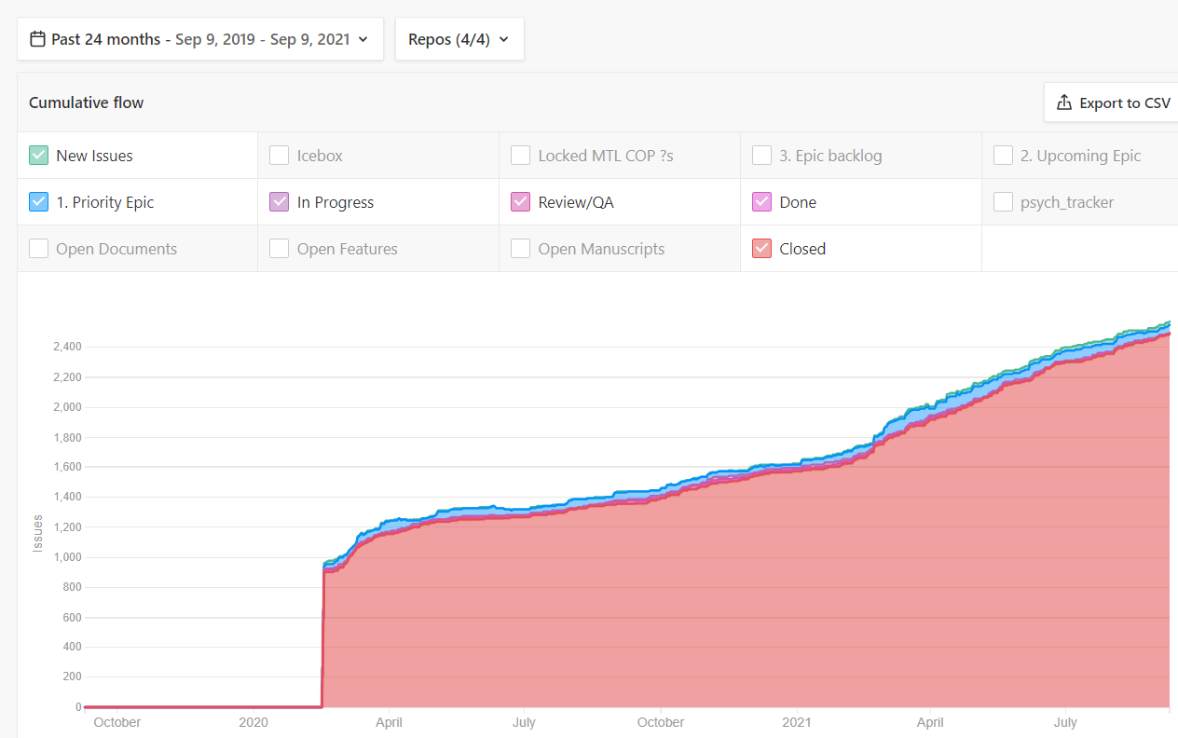
Task: Expand the Repos (4/4) dropdown
Action: 459,39
